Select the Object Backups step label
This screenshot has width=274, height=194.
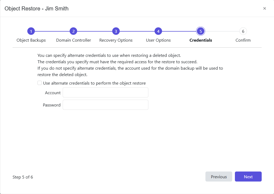pos(31,40)
